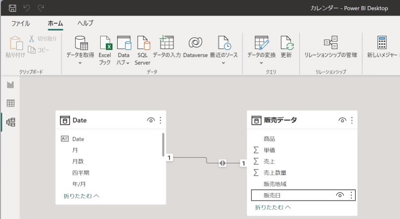This screenshot has width=400, height=219.
Task: Click the 更新 refresh icon
Action: [x=287, y=43]
